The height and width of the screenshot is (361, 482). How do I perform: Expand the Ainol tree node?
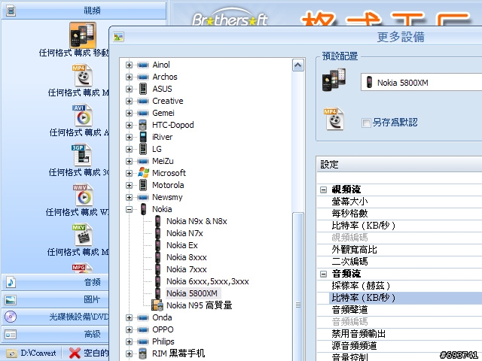click(129, 65)
